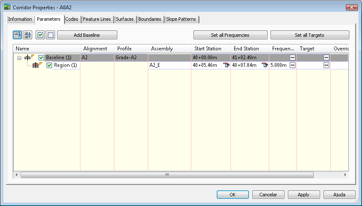The width and height of the screenshot is (362, 206).
Task: Open the Feature Lines tab
Action: coord(97,19)
